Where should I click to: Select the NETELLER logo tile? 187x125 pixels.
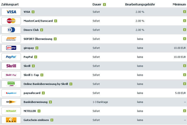[x=11, y=111]
